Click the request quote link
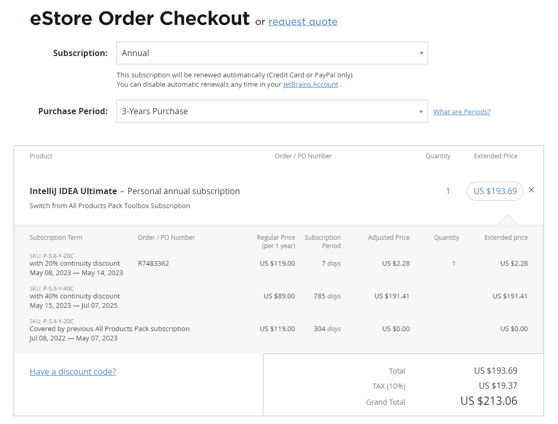This screenshot has height=424, width=558. click(x=302, y=22)
